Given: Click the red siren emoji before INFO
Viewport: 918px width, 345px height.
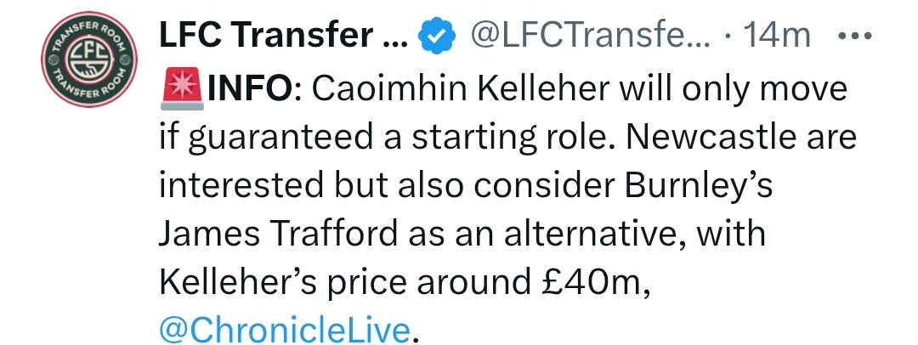Looking at the screenshot, I should tap(182, 90).
